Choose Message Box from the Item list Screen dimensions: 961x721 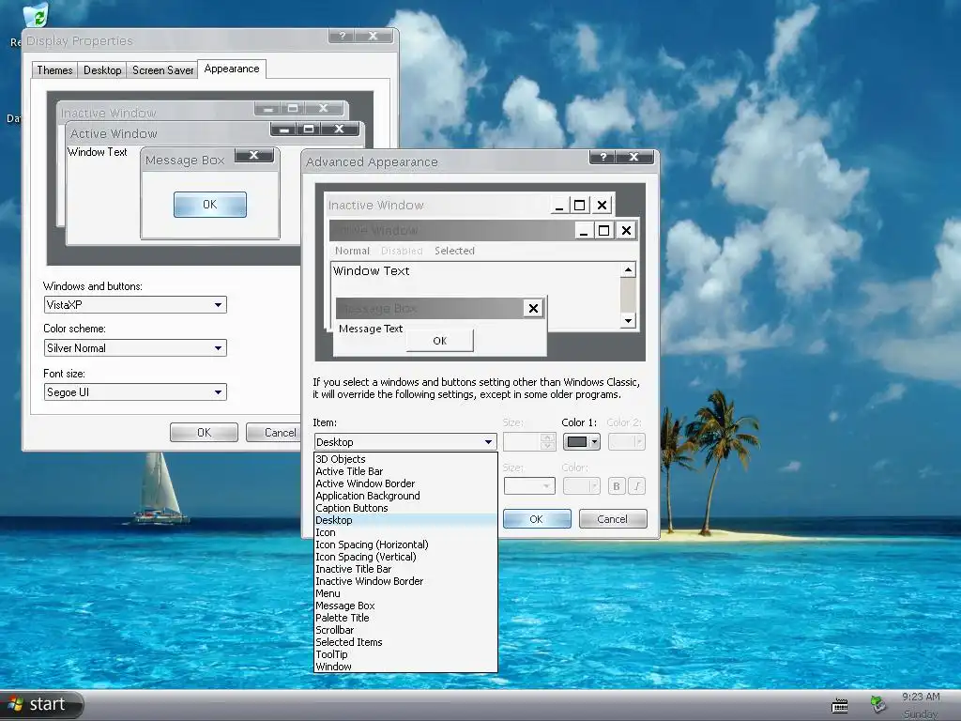click(x=405, y=606)
